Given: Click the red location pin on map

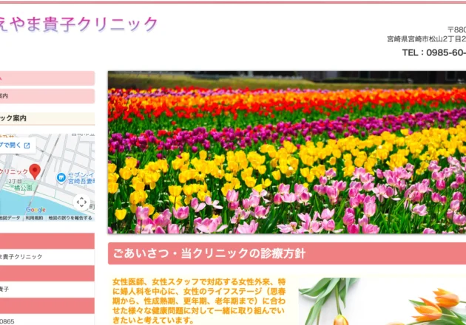Looking at the screenshot, I should pyautogui.click(x=35, y=171).
